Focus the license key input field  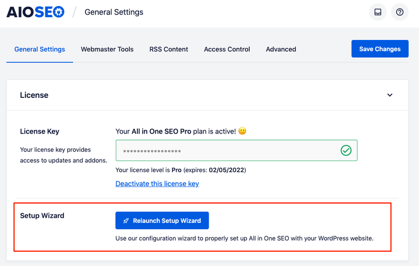click(x=236, y=150)
